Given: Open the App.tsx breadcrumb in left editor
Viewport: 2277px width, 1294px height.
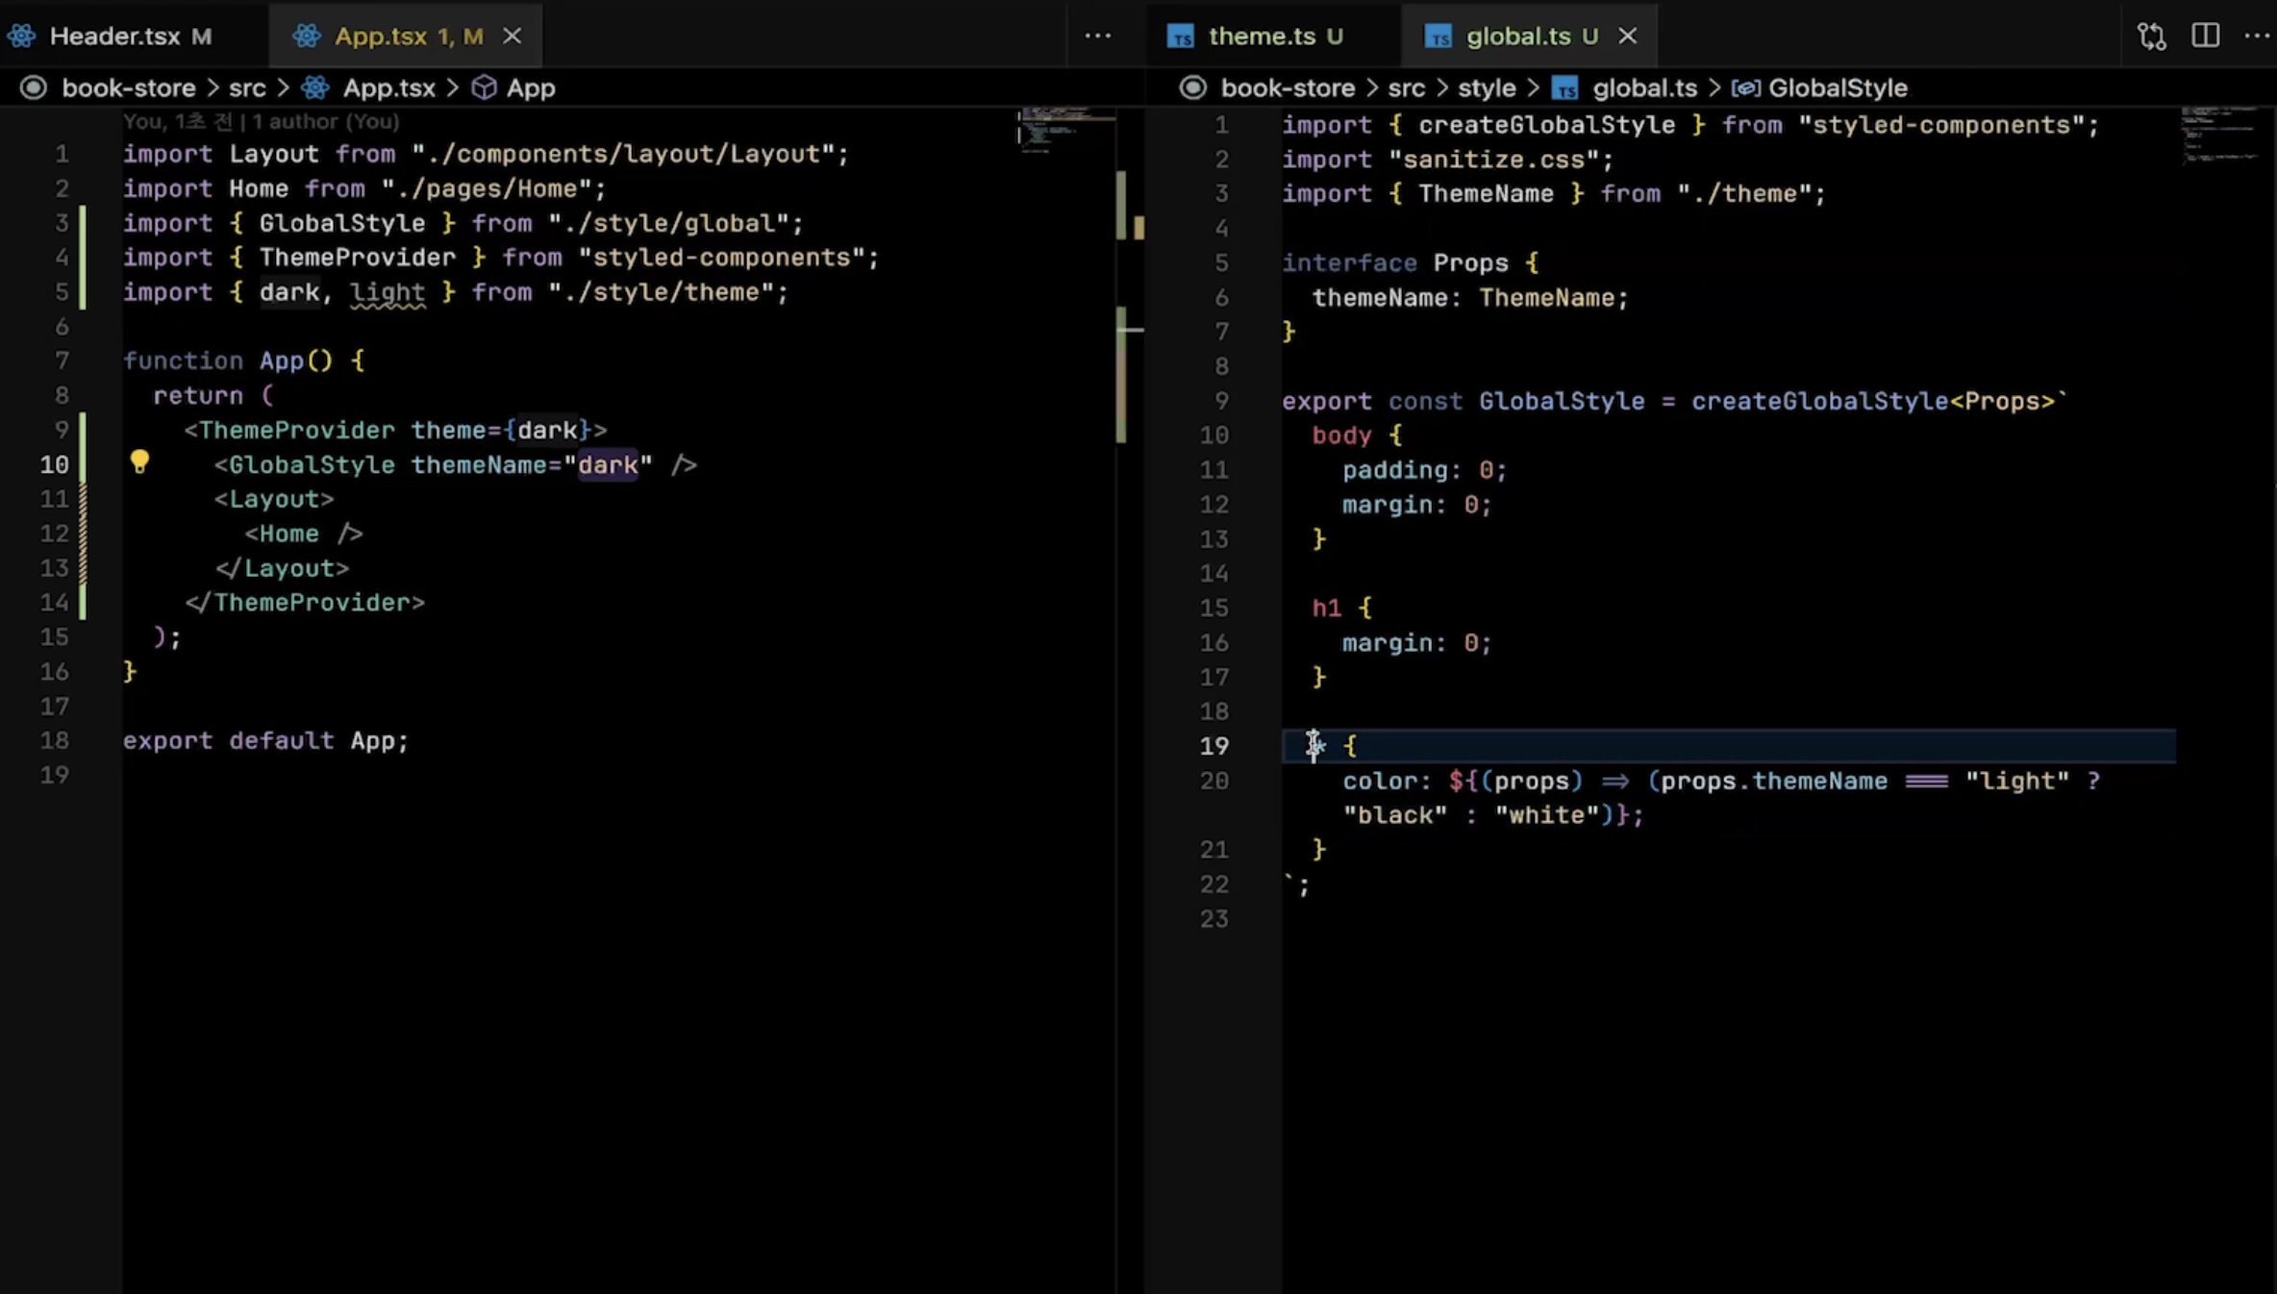Looking at the screenshot, I should (388, 88).
